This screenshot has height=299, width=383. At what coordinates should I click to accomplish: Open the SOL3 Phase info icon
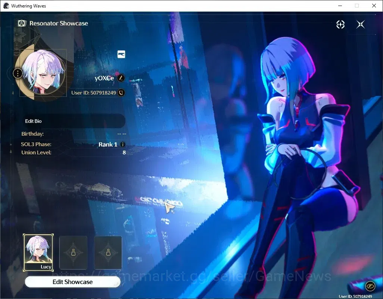[123, 145]
